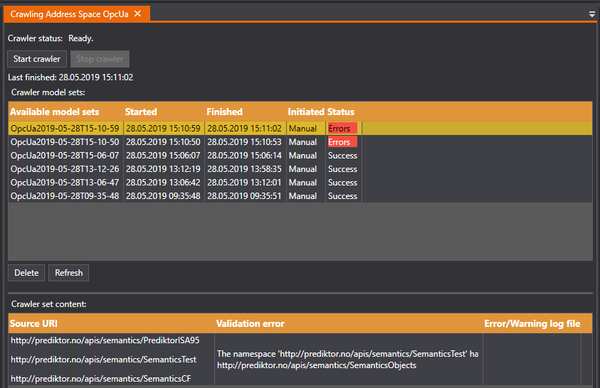Select model set OpcUa2019-05-28T15-06-07
Image resolution: width=600 pixels, height=388 pixels.
[65, 156]
